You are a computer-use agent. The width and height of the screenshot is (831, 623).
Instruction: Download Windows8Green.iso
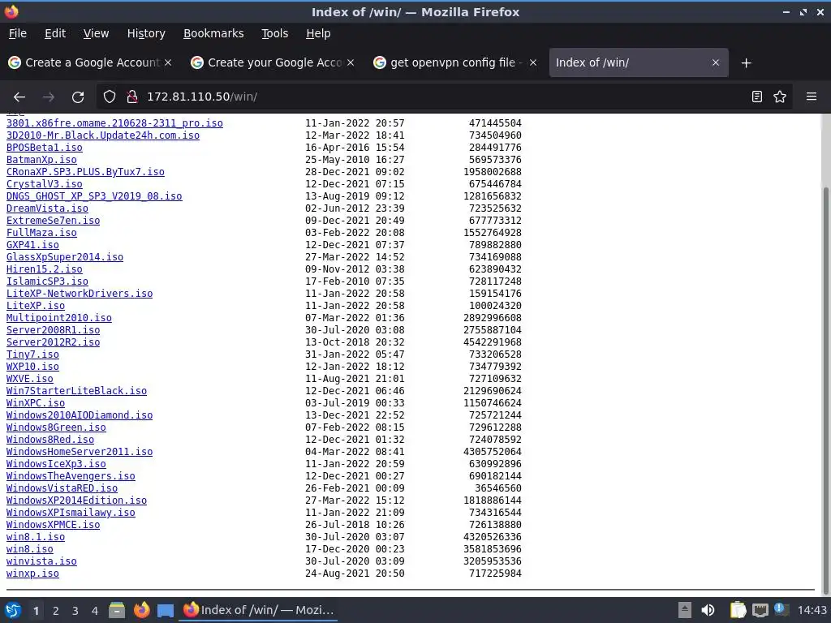click(56, 428)
